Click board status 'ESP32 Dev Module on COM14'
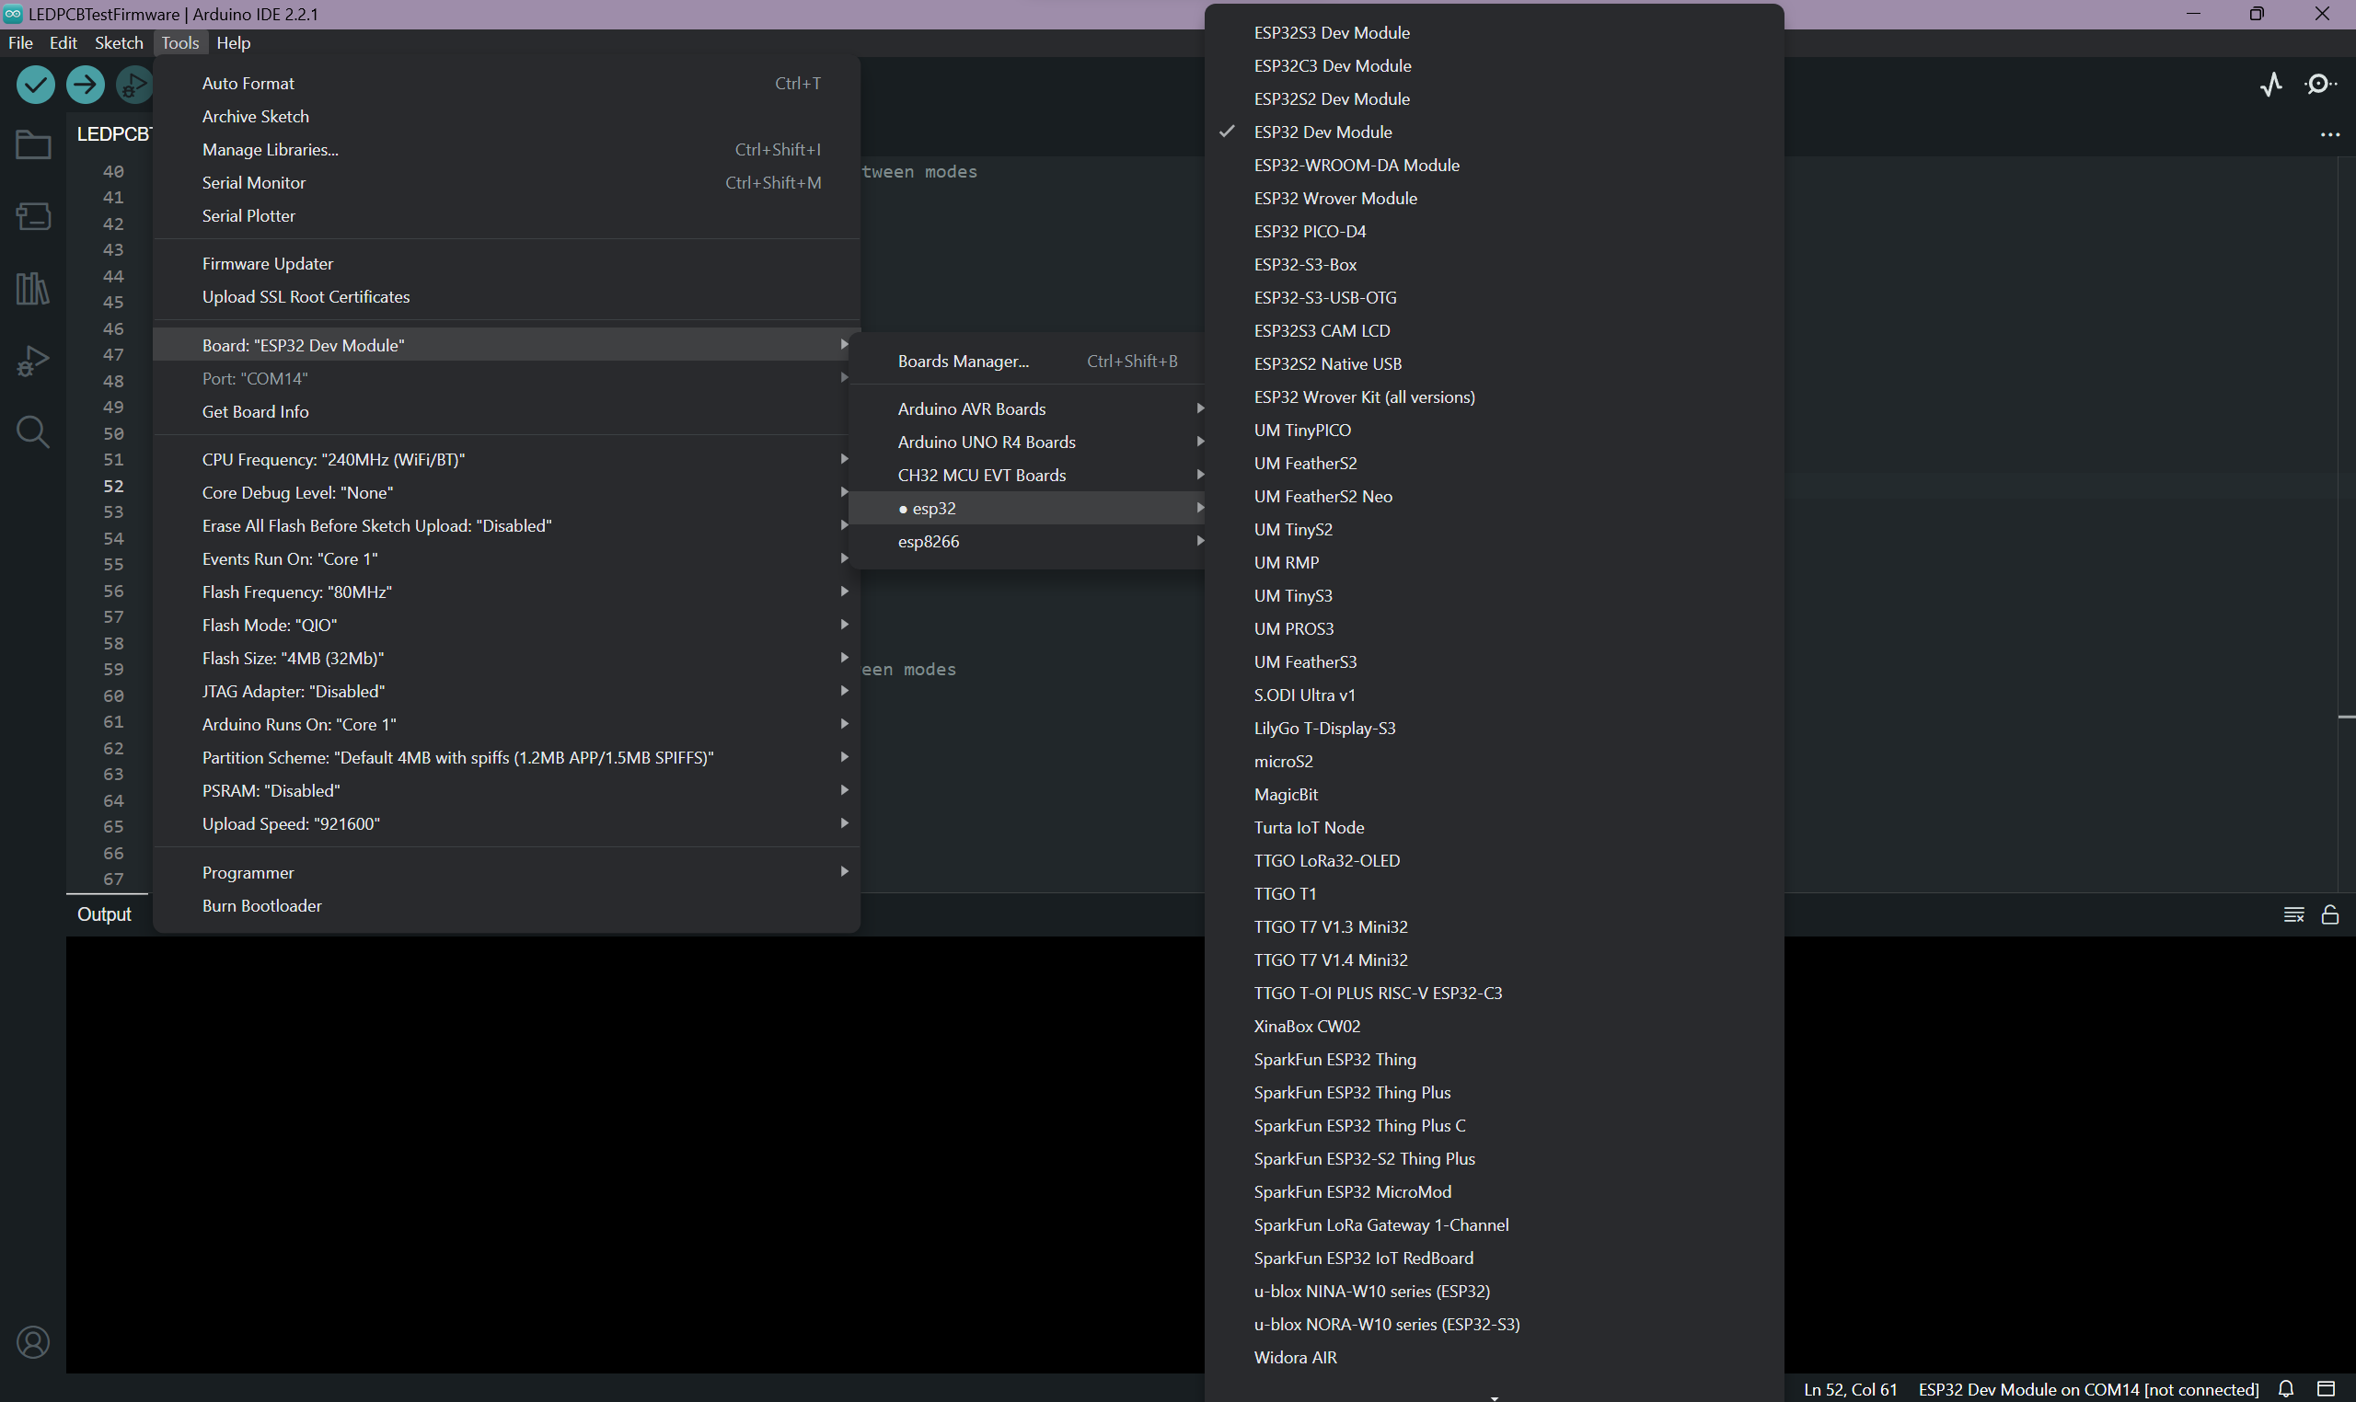This screenshot has width=2356, height=1402. pyautogui.click(x=2088, y=1389)
